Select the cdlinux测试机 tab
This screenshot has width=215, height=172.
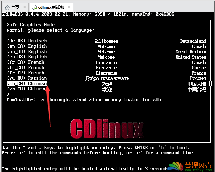[51, 7]
